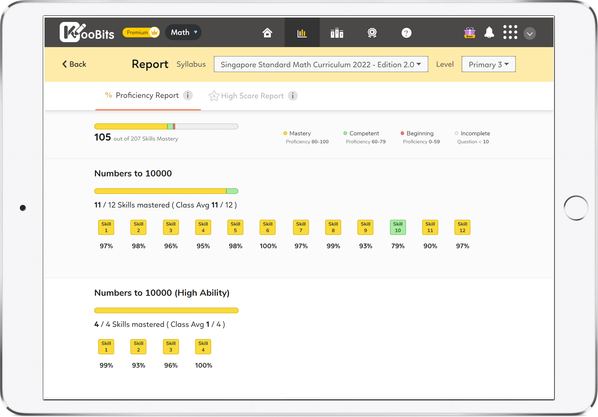The height and width of the screenshot is (417, 598).
Task: Check notifications bell icon
Action: tap(489, 33)
